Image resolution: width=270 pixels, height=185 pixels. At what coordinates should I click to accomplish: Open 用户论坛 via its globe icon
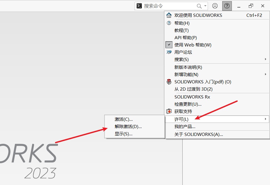click(x=169, y=52)
